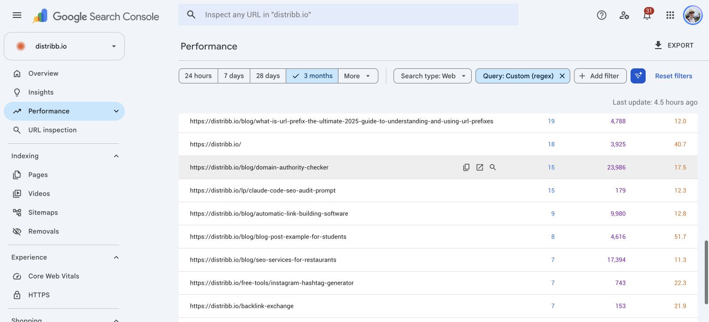The width and height of the screenshot is (709, 322).
Task: Expand the Performance menu chevron
Action: click(116, 111)
